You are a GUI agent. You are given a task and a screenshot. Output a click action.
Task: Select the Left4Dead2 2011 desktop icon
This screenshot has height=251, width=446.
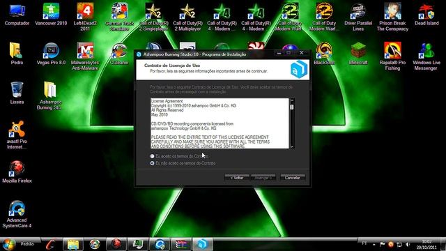85,17
